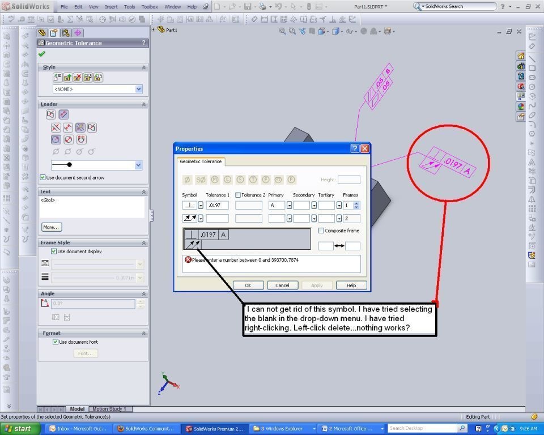
Task: Collapse the Angle section
Action: (x=143, y=294)
